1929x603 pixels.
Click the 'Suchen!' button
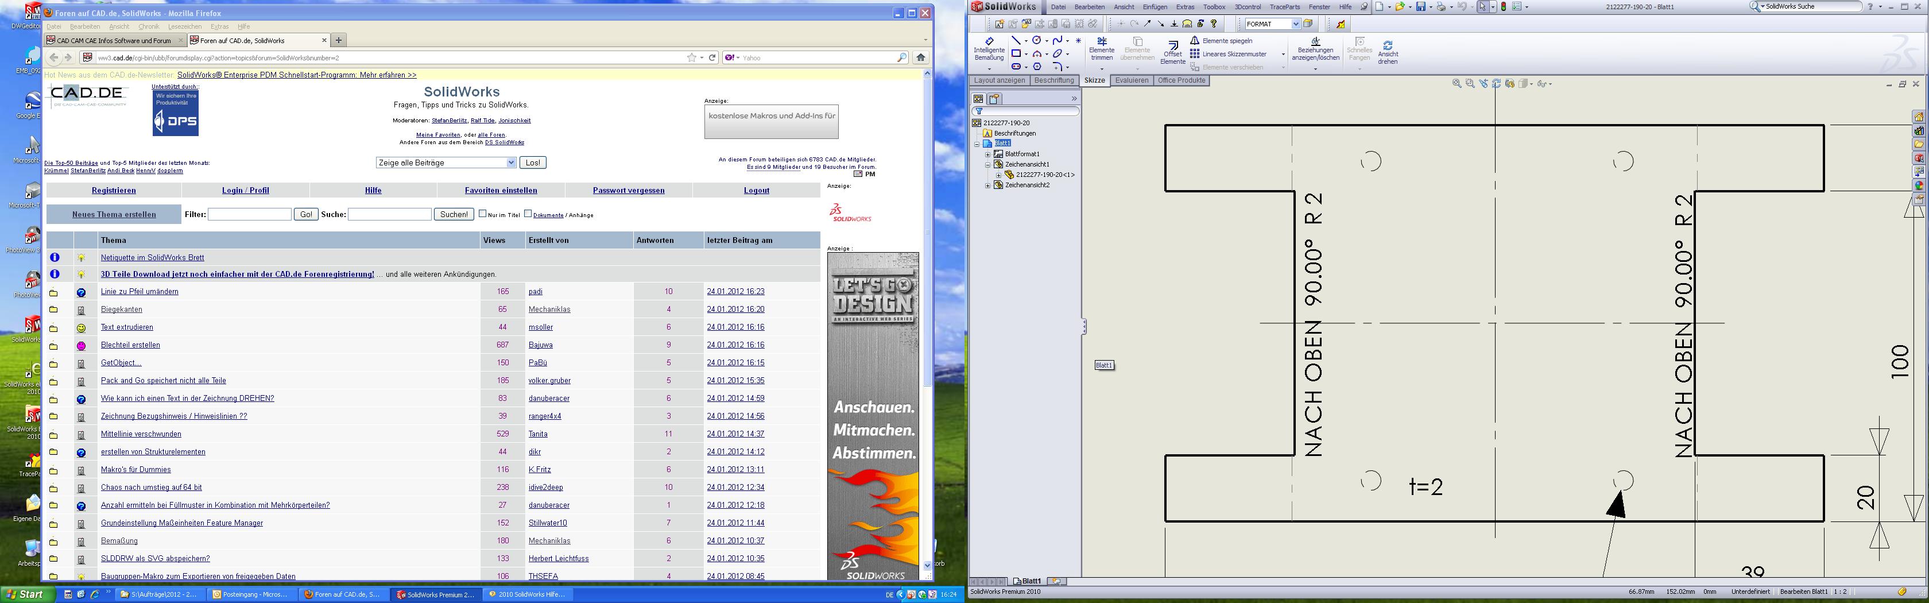tap(454, 214)
